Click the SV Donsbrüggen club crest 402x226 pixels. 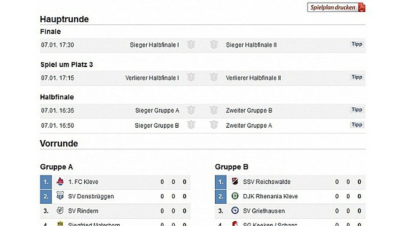pos(60,196)
